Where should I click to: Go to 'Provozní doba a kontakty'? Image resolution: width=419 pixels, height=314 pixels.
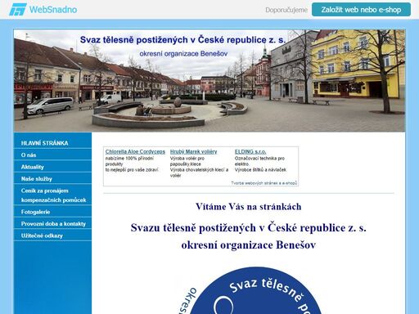pos(52,224)
